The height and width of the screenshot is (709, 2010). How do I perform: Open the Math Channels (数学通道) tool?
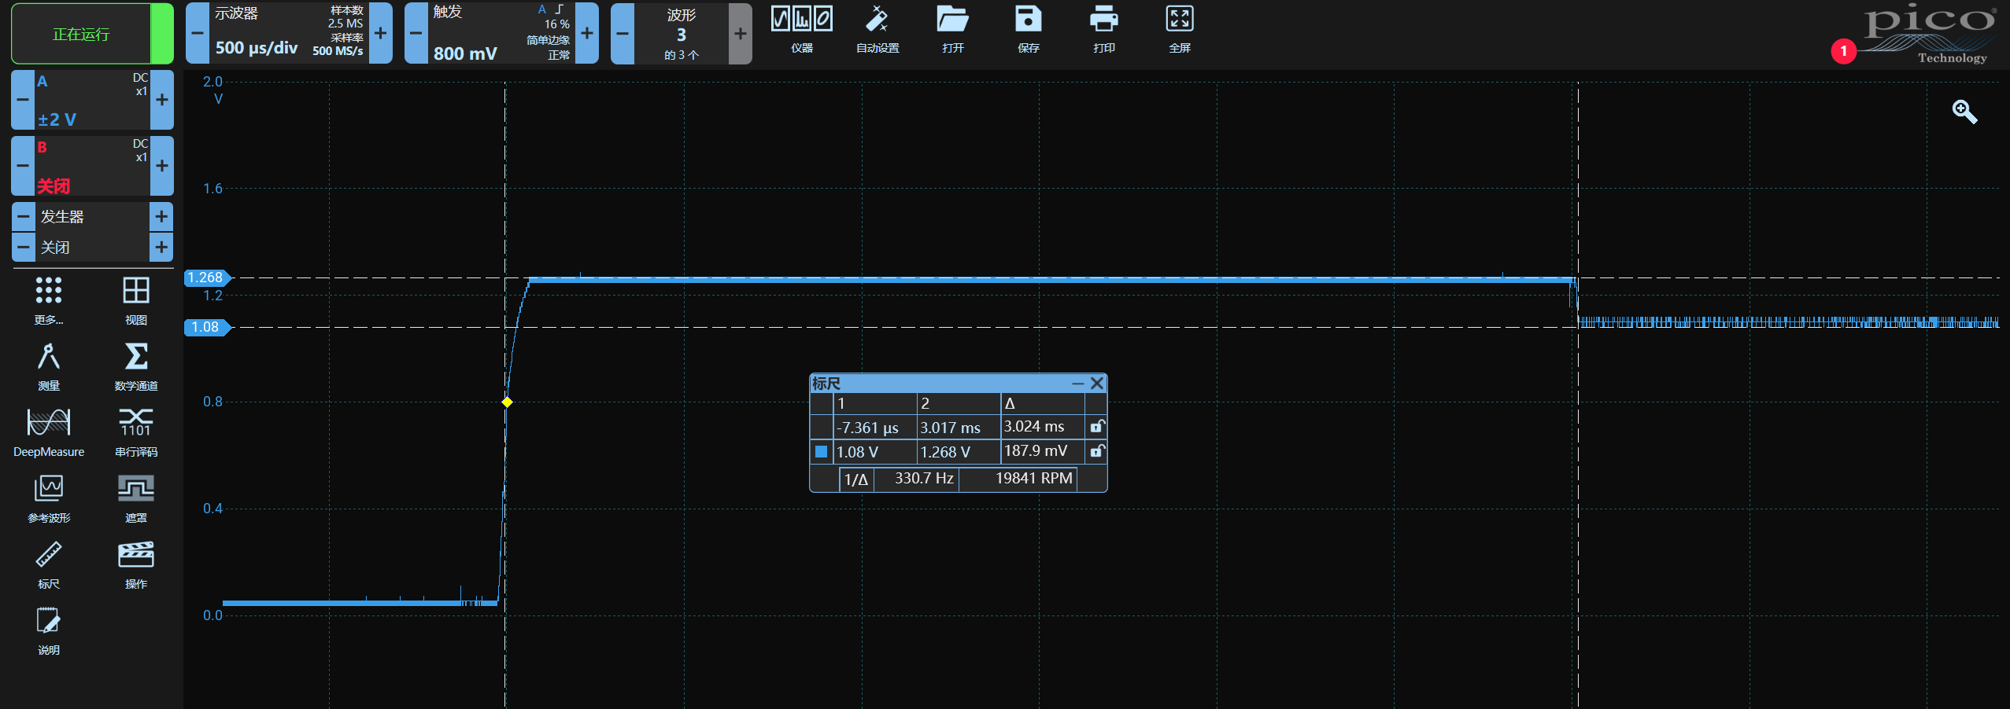[136, 366]
